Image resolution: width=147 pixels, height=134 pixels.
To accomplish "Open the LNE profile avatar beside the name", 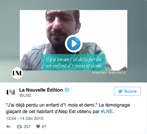I will tap(11, 92).
